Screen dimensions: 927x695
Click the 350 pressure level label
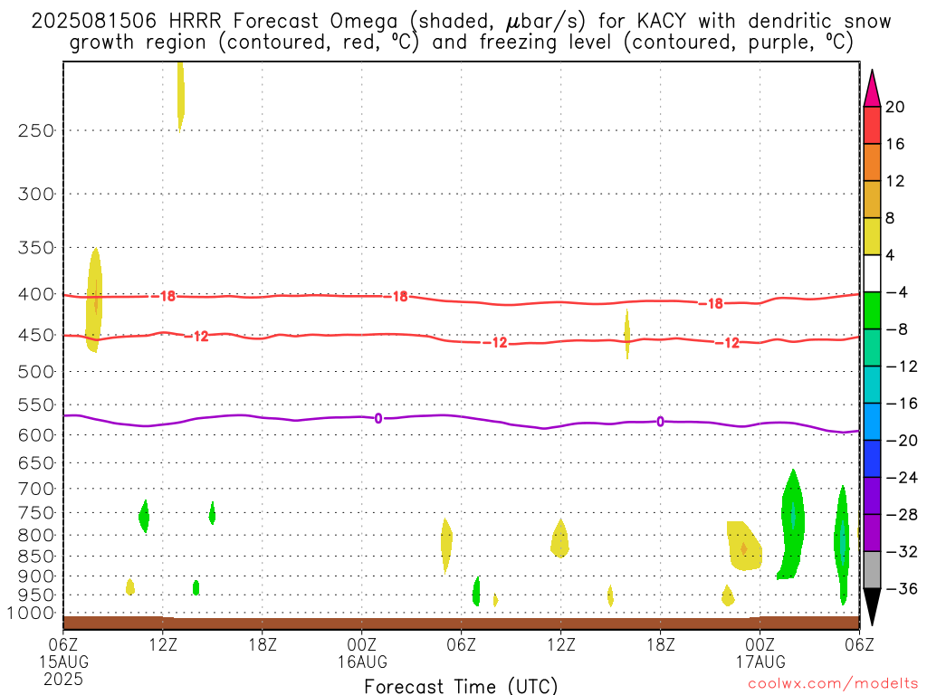pos(36,248)
